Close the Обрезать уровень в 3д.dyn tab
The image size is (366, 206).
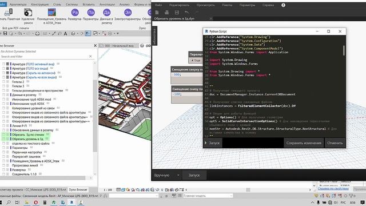210,18
